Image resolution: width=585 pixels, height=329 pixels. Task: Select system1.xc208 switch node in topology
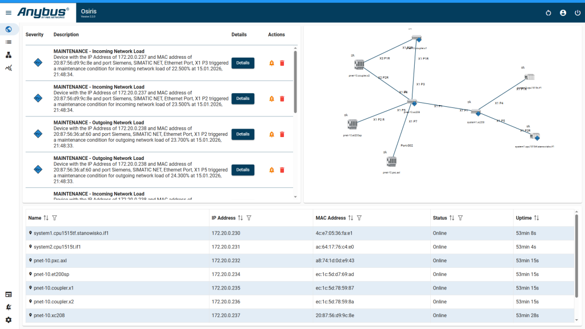(476, 112)
